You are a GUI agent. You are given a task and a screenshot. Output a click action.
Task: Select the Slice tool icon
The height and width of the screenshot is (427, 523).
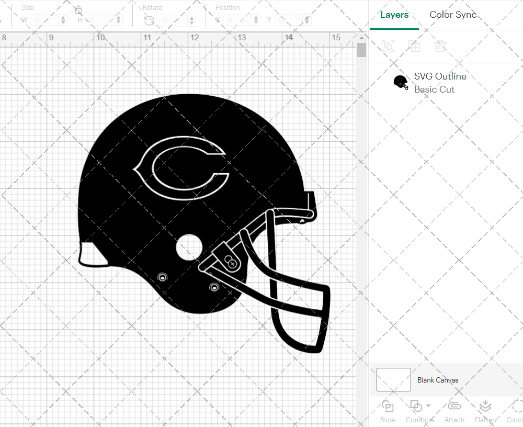click(387, 406)
